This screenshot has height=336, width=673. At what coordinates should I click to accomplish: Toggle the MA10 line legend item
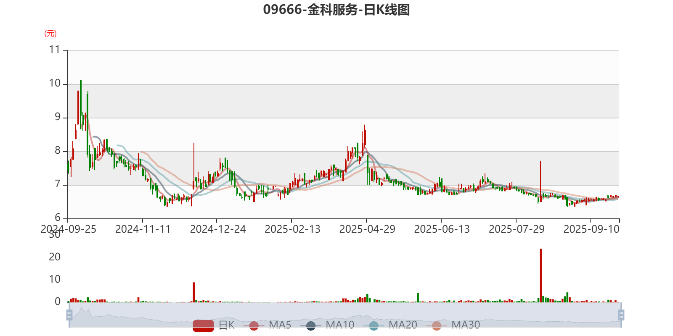pos(327,325)
